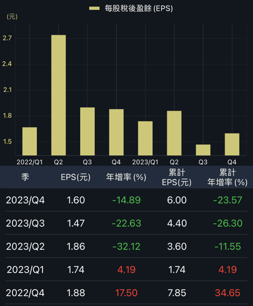Click the 2022/Q1 axis label
The width and height of the screenshot is (253, 306).
tap(30, 162)
